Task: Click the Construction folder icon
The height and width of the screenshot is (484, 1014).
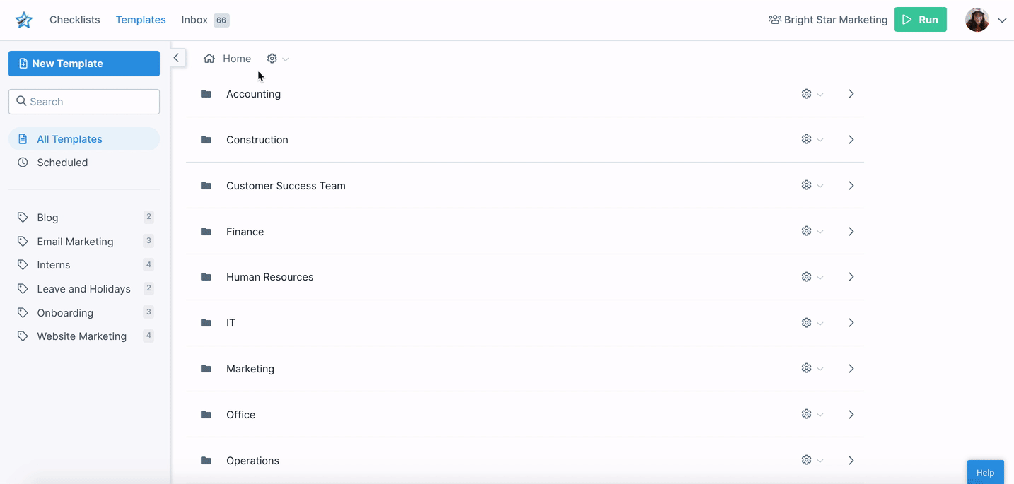Action: pos(206,140)
